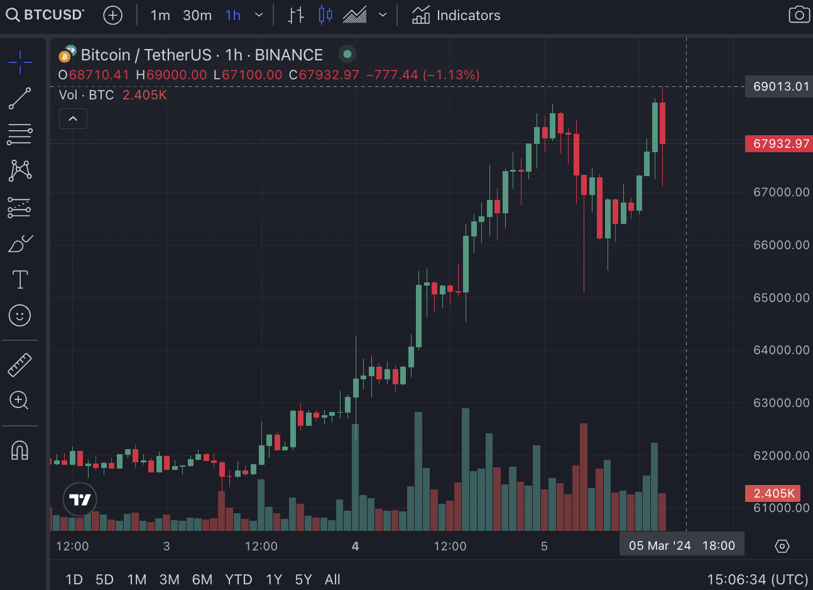Open timezone menu at 15:06:34 (UTC)
The height and width of the screenshot is (590, 813).
coord(758,579)
